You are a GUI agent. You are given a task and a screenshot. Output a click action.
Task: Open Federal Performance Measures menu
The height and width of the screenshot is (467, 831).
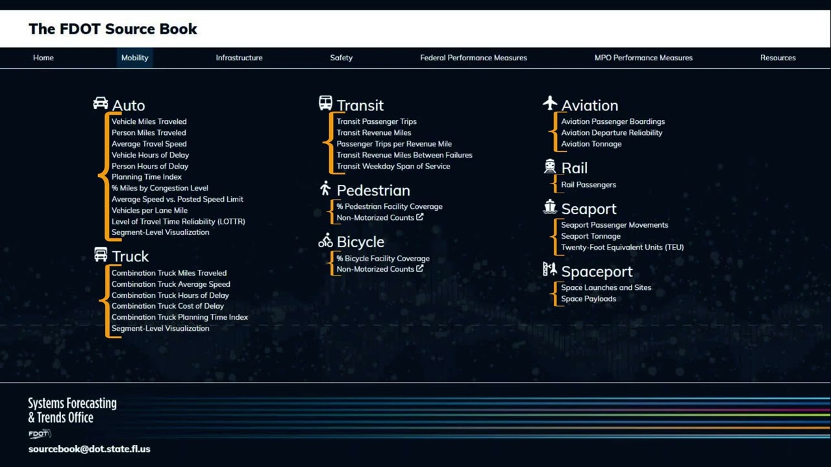tap(473, 58)
